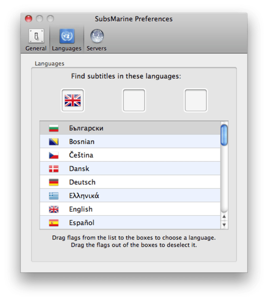268x301 pixels.
Task: Open the Servers globe icon
Action: point(97,36)
